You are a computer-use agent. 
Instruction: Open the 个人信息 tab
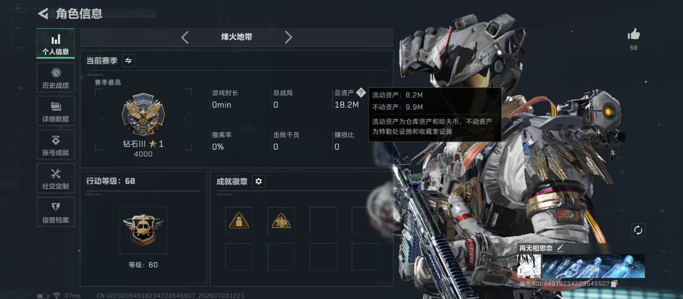point(55,44)
